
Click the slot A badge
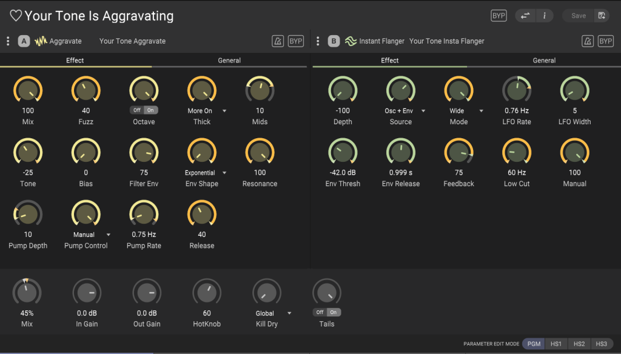[x=24, y=41]
